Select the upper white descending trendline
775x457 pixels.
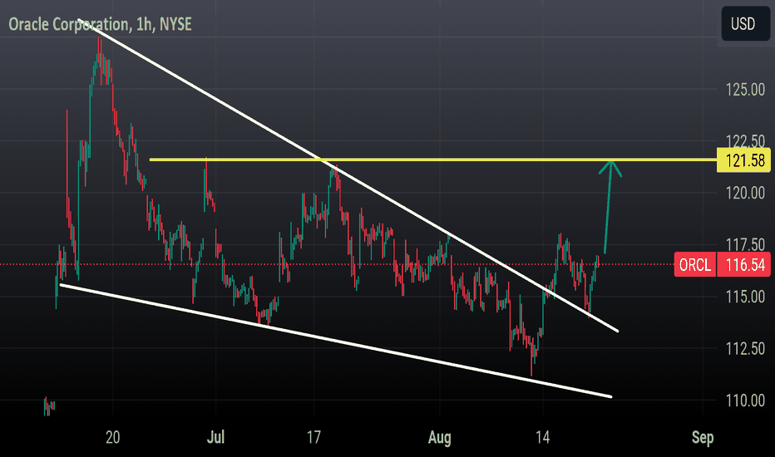348,176
